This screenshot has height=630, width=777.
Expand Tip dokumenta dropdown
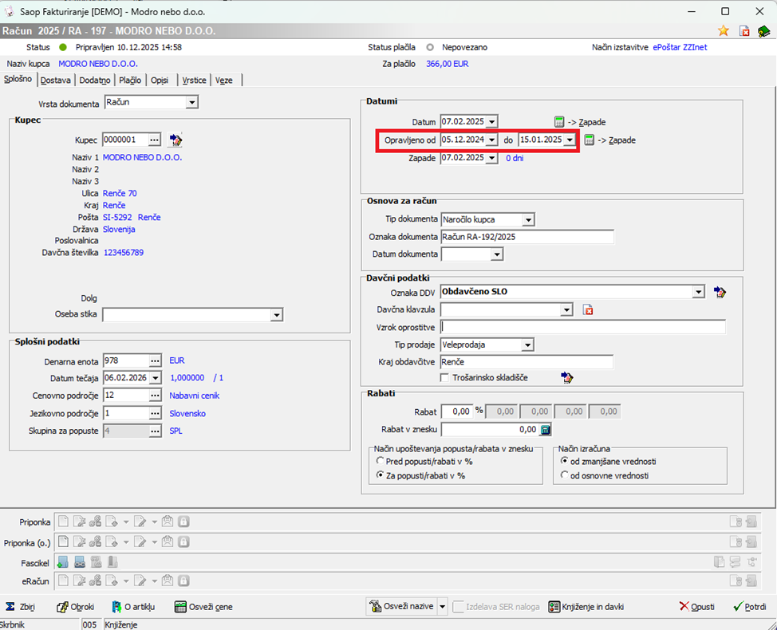tap(528, 219)
